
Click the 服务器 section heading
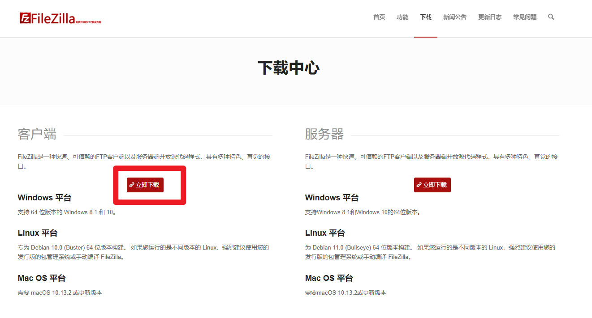(324, 134)
